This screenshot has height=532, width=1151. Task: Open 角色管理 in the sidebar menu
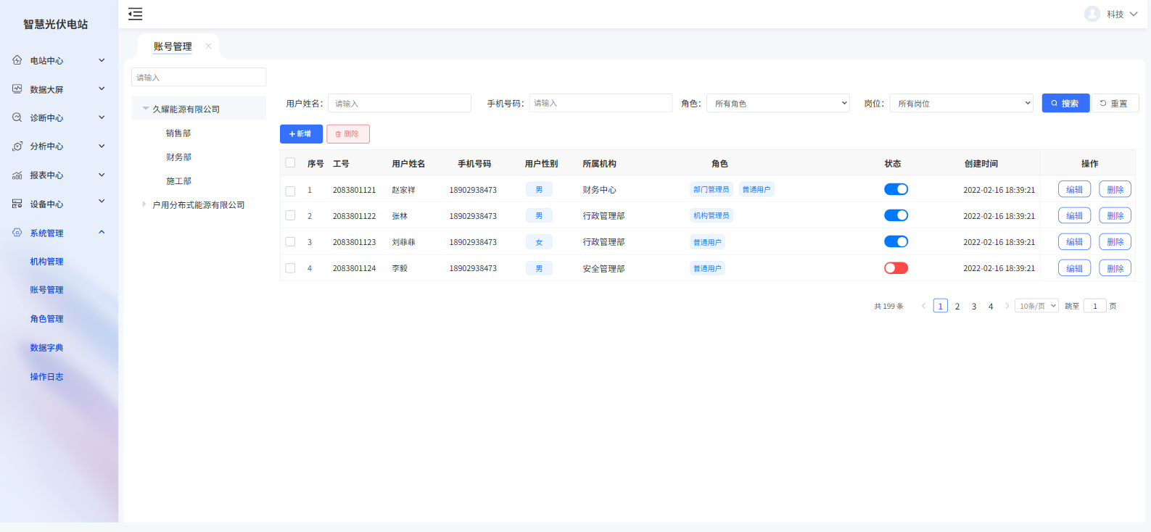pyautogui.click(x=46, y=319)
